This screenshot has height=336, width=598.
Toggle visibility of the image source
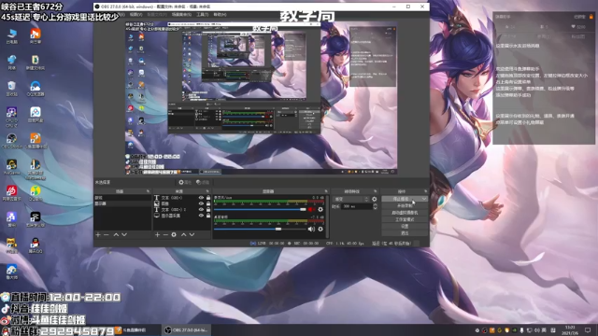(201, 203)
